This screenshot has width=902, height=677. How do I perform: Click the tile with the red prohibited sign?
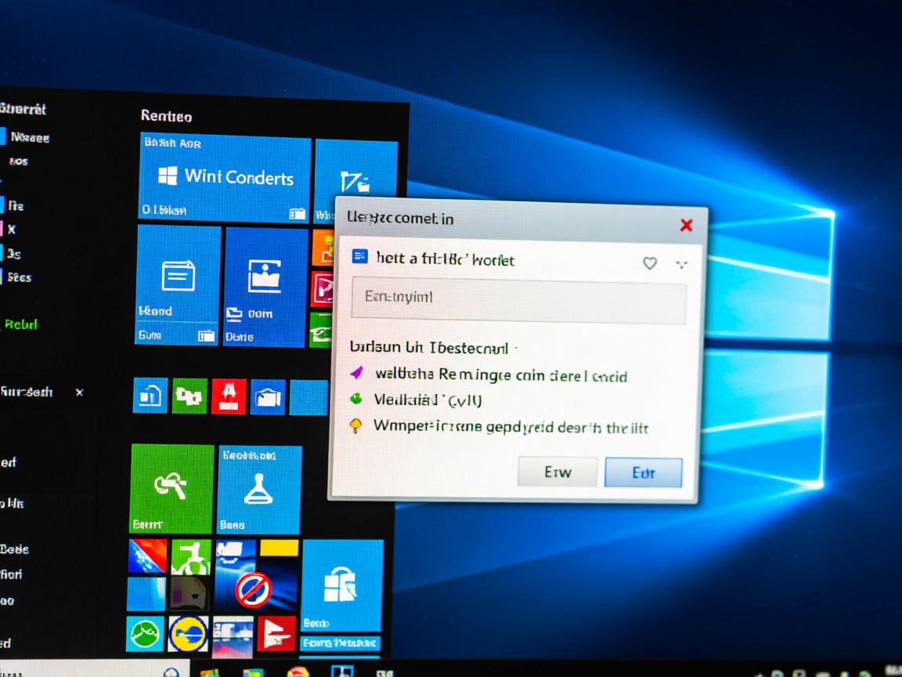(253, 586)
